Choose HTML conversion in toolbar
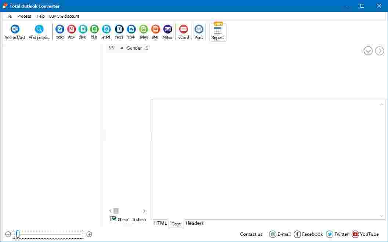The width and height of the screenshot is (388, 242). tap(106, 32)
